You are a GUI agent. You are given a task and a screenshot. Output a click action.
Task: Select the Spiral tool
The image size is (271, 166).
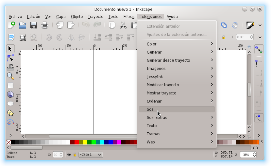point(10,122)
